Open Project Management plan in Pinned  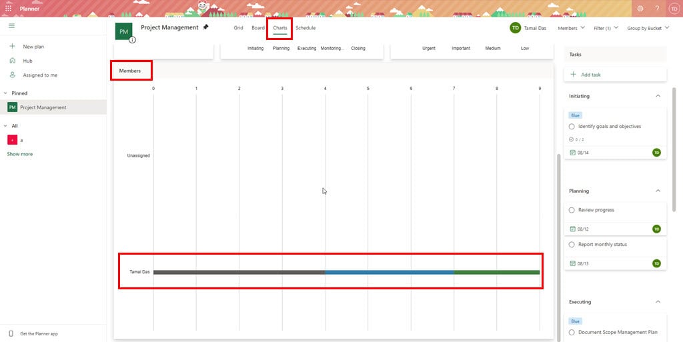click(x=53, y=107)
